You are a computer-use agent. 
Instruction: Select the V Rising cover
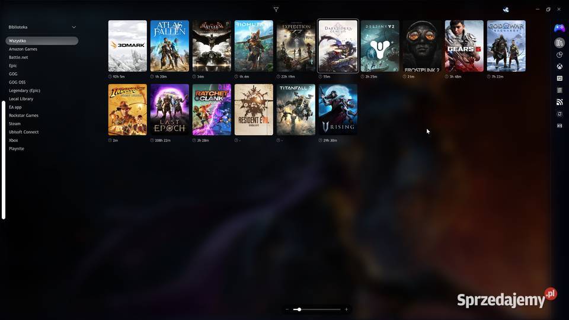coord(338,110)
